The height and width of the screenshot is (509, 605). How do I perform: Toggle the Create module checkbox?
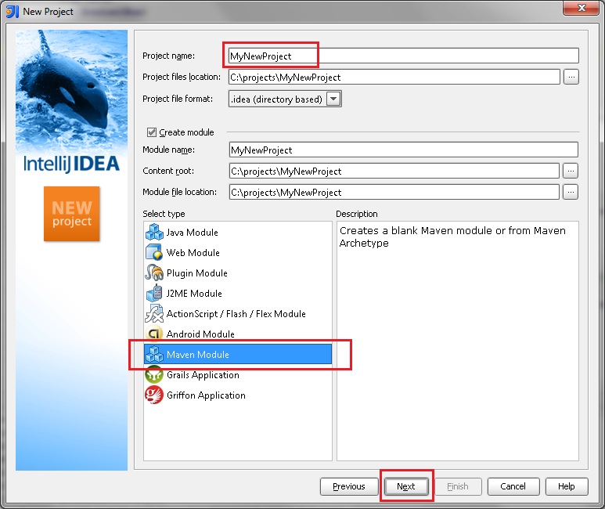152,132
